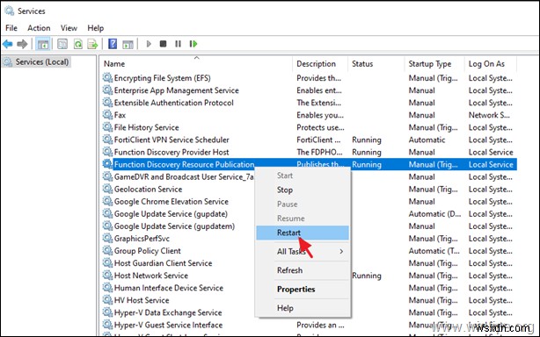Click the Refresh toolbar icon
This screenshot has height=337, width=540.
click(x=78, y=44)
